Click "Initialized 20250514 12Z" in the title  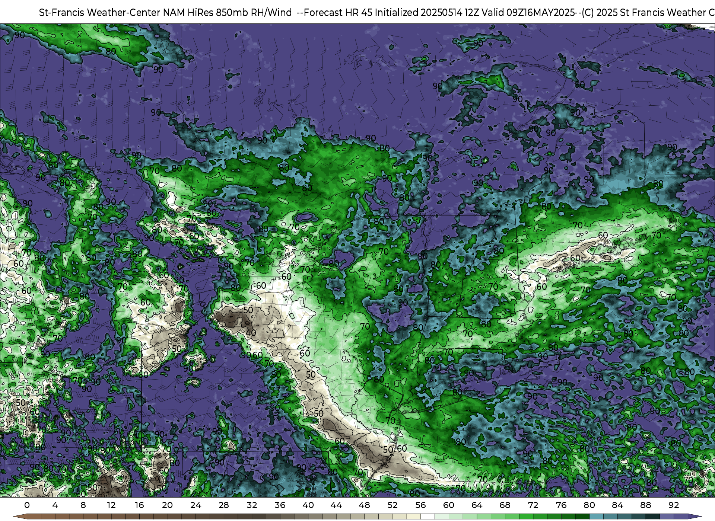[427, 13]
